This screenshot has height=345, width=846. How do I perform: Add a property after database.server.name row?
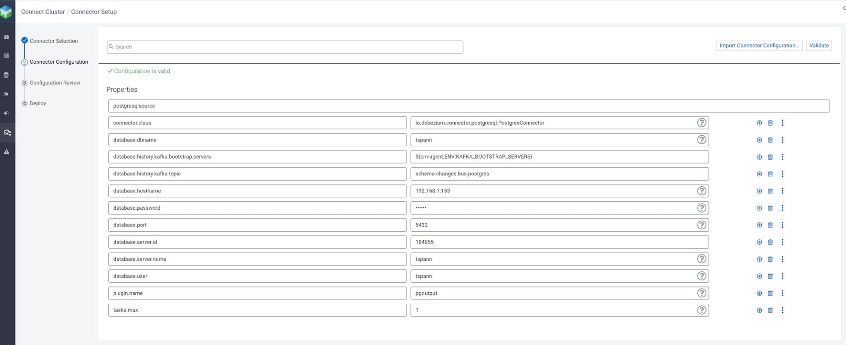pyautogui.click(x=759, y=259)
